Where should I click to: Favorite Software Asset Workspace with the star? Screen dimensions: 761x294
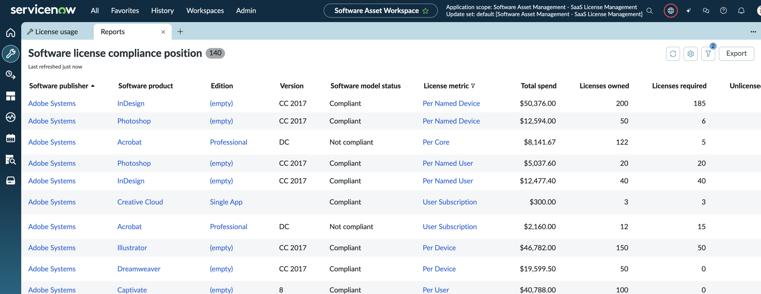425,11
